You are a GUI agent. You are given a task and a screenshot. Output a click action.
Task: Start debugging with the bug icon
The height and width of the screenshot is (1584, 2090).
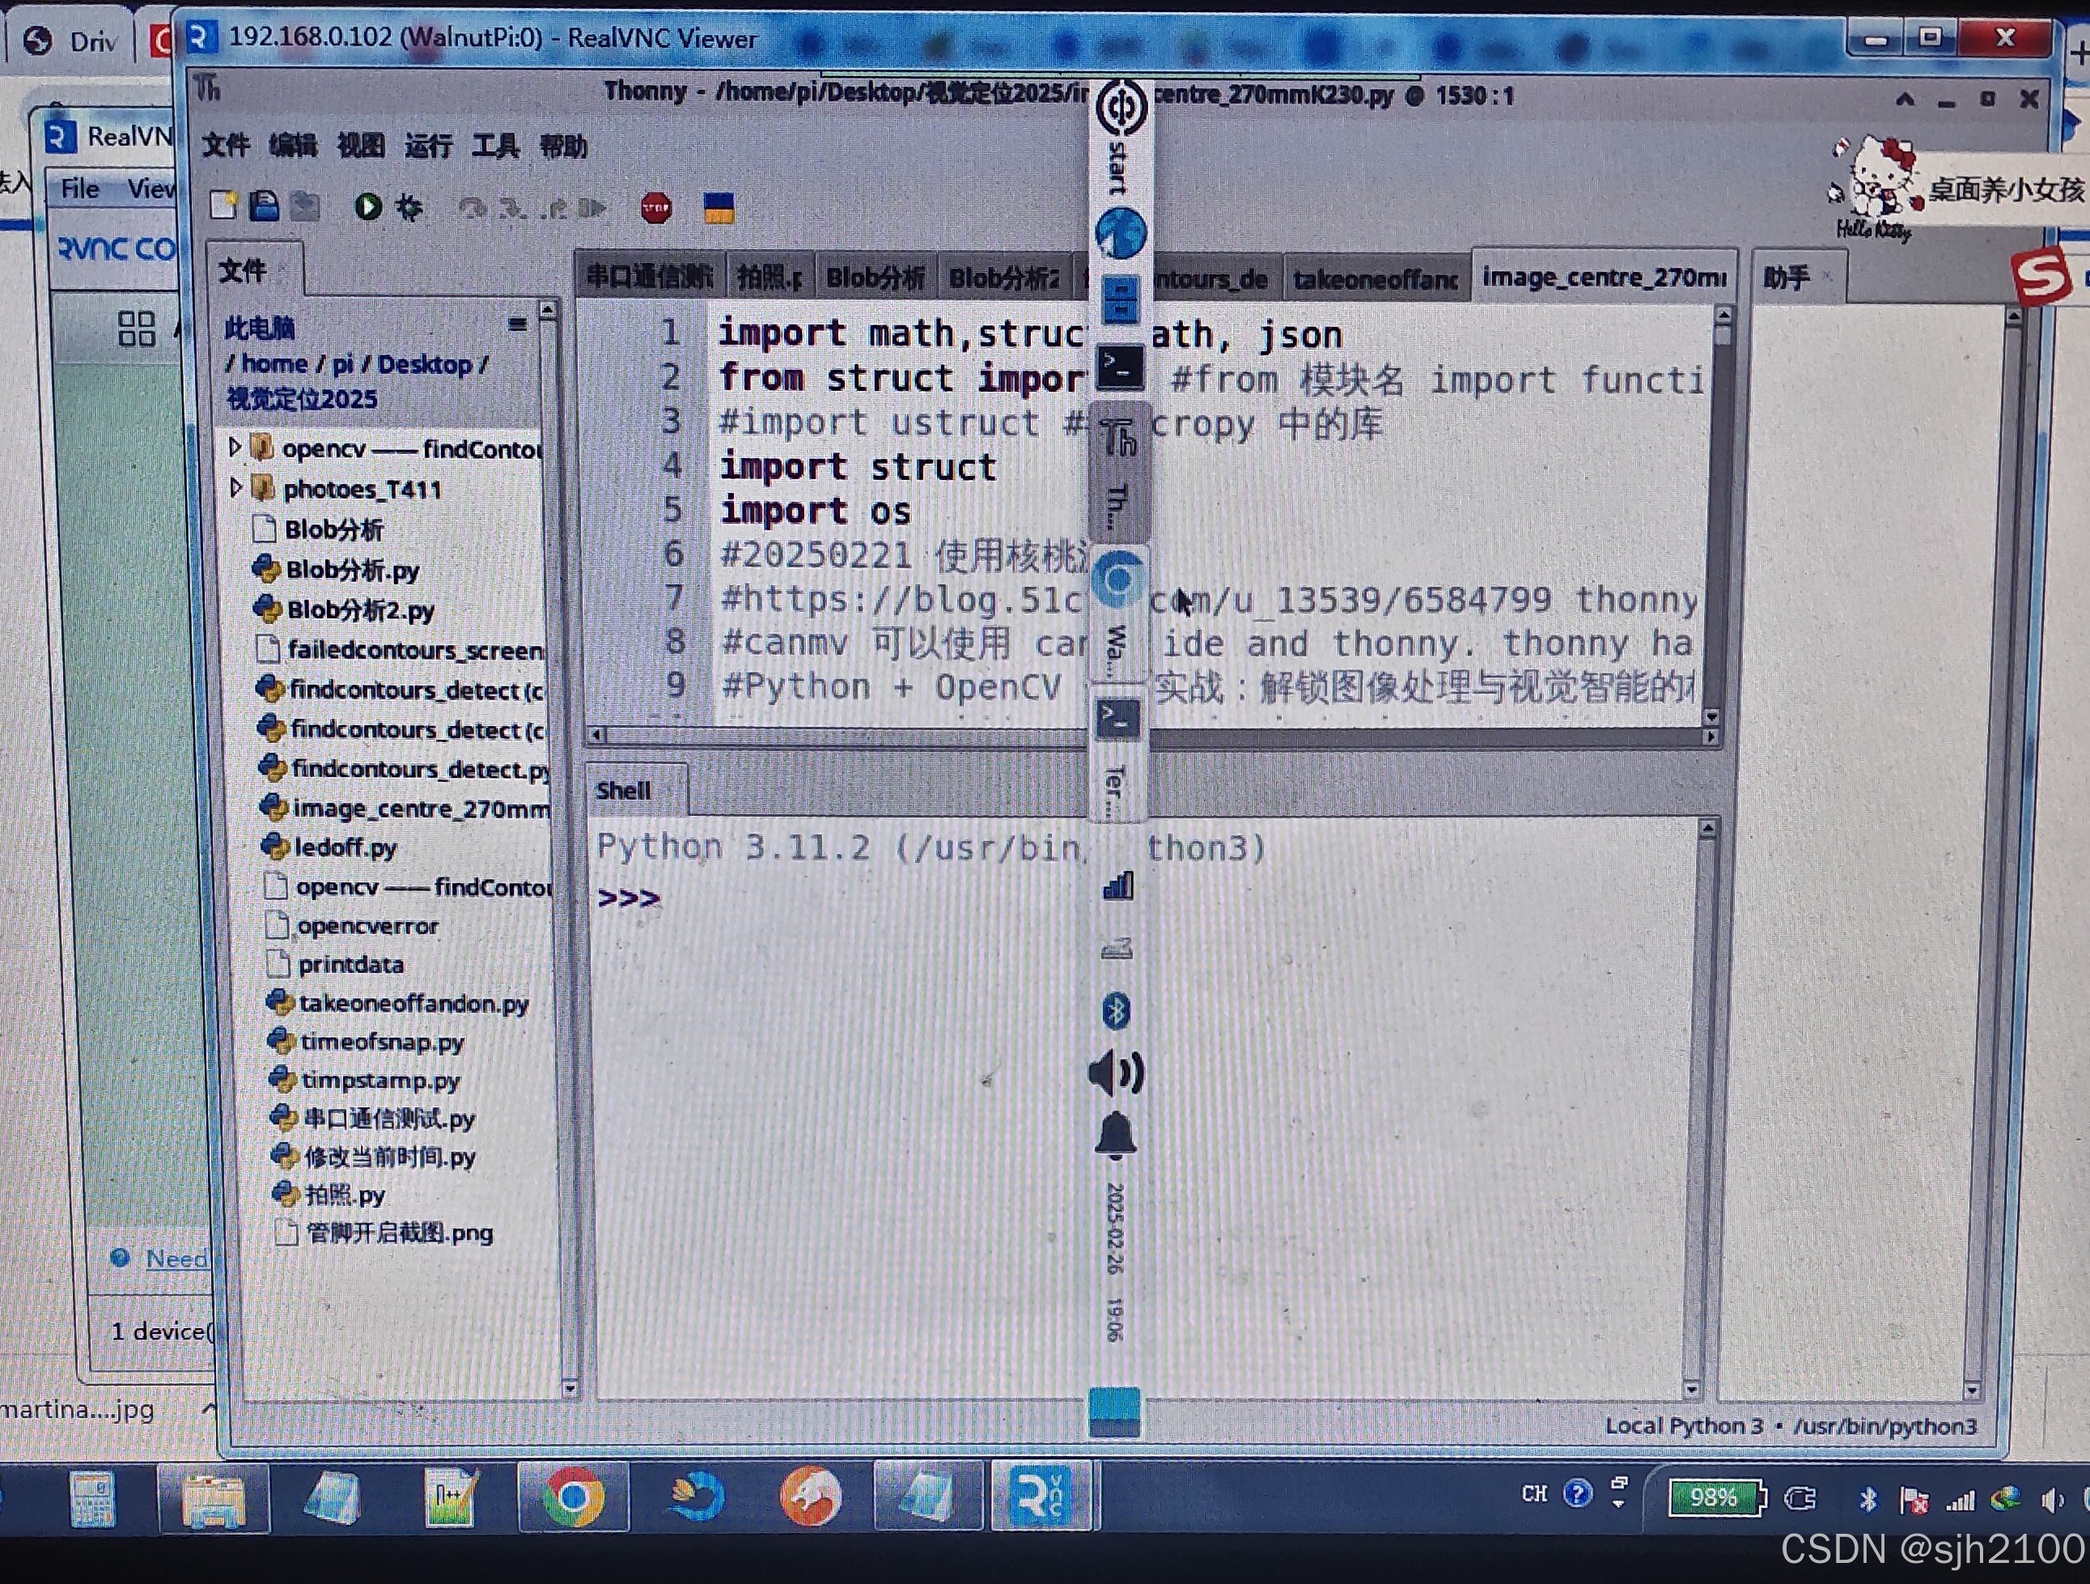click(409, 206)
